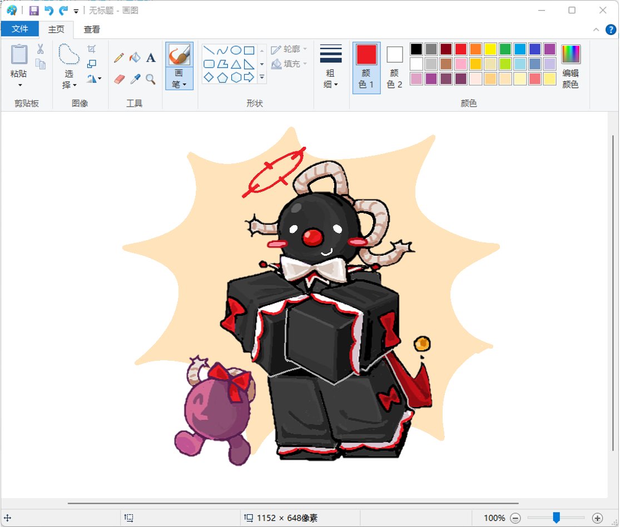Choose the Line shape
Screen dimensions: 620x527
[209, 50]
